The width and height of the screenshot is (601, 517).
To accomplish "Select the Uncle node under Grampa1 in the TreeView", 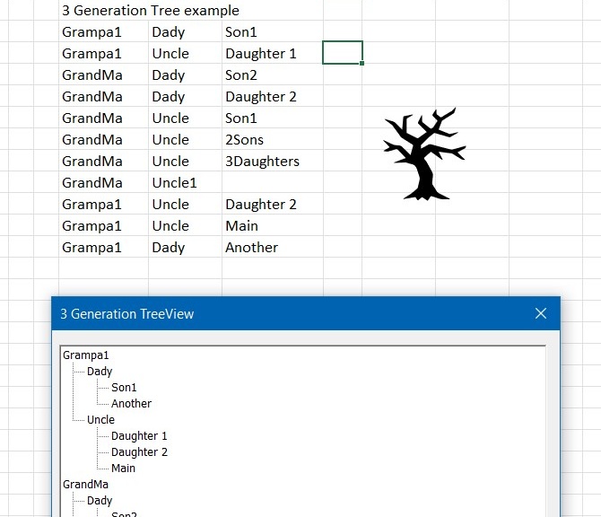I will click(100, 420).
